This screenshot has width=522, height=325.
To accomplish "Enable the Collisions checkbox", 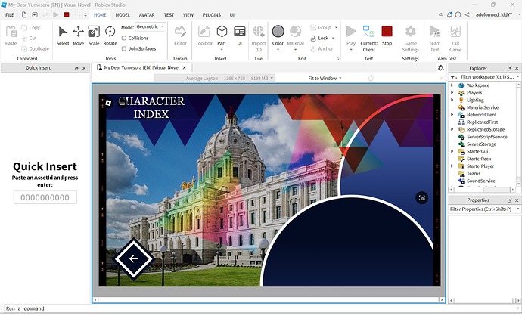I will point(124,39).
